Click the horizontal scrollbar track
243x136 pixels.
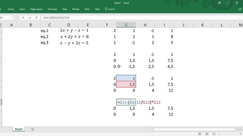pyautogui.click(x=194, y=129)
